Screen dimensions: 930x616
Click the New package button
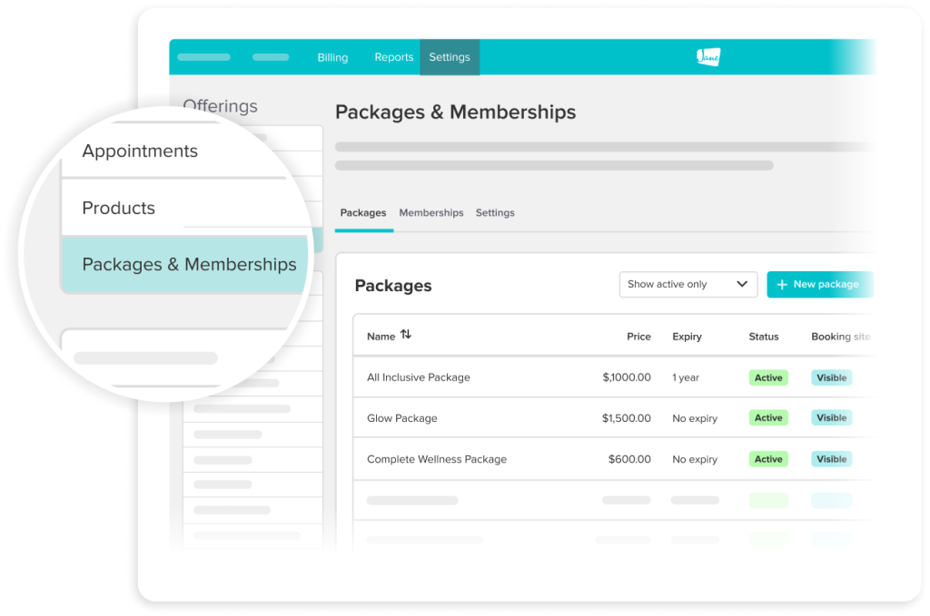point(820,284)
